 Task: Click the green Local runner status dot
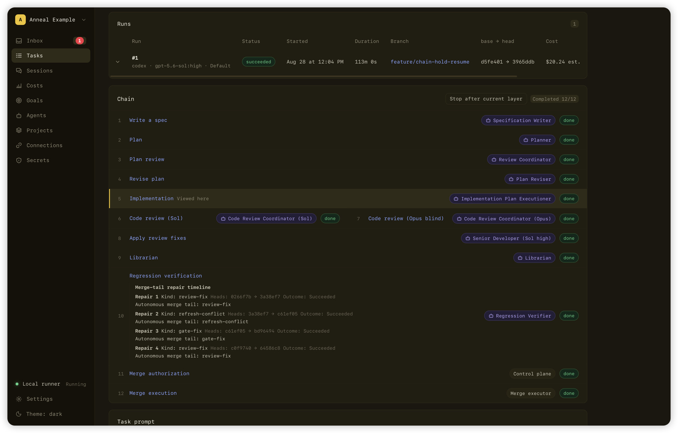tap(17, 384)
